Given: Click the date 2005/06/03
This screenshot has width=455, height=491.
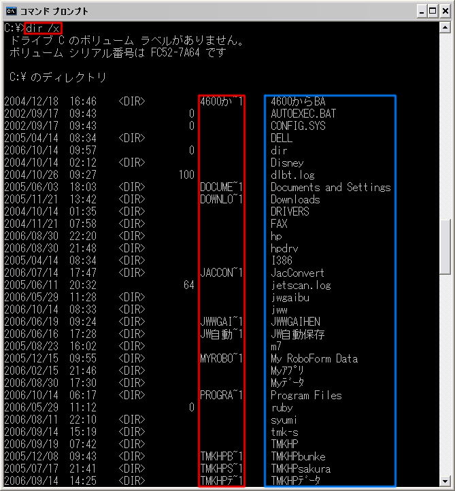Looking at the screenshot, I should tap(31, 187).
